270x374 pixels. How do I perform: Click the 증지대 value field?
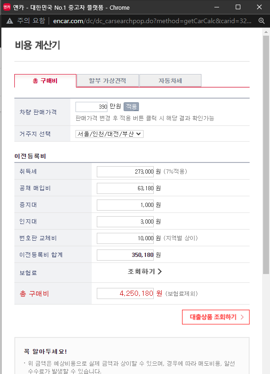pyautogui.click(x=125, y=205)
